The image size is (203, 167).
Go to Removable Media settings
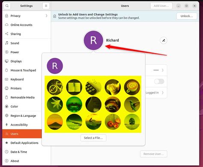(x=22, y=97)
